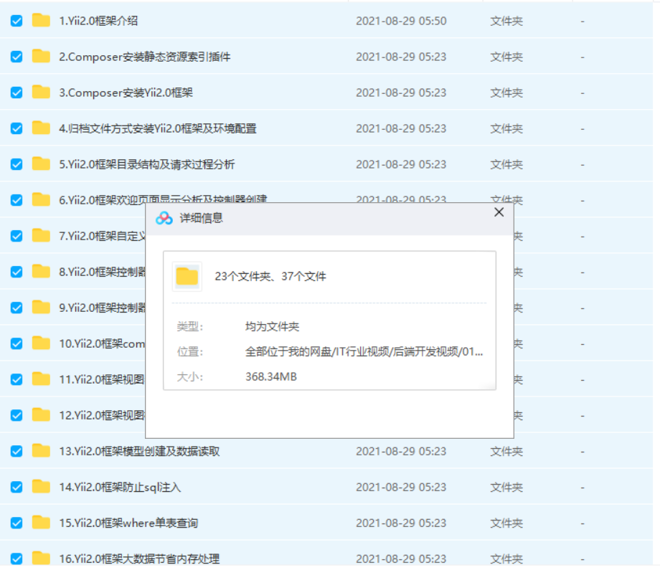Open folder 2.Composer安装静态资源索引插件
The width and height of the screenshot is (660, 570).
coord(145,57)
